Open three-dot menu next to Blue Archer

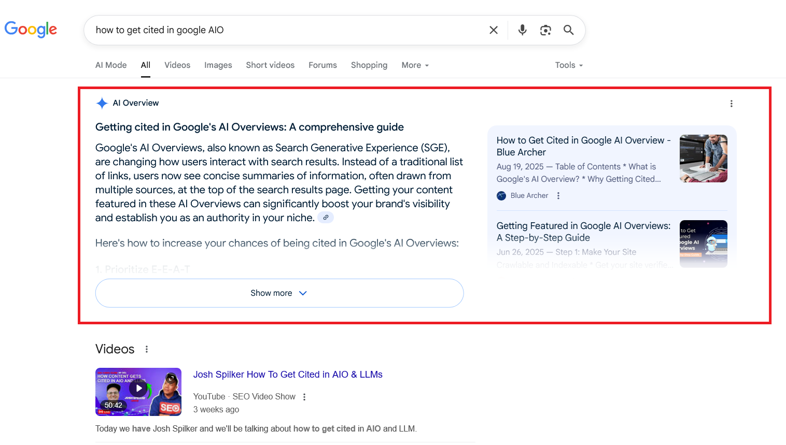(x=558, y=196)
